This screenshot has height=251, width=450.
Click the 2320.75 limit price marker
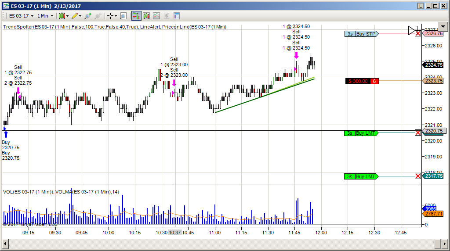434,131
